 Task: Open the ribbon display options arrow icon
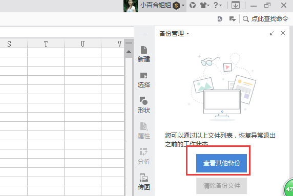tap(232, 19)
